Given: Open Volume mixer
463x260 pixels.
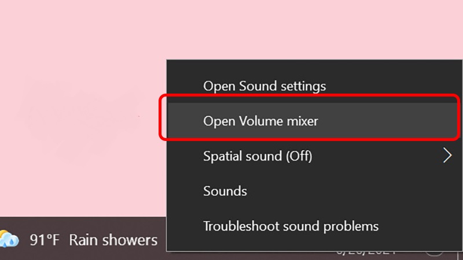Looking at the screenshot, I should pos(260,121).
